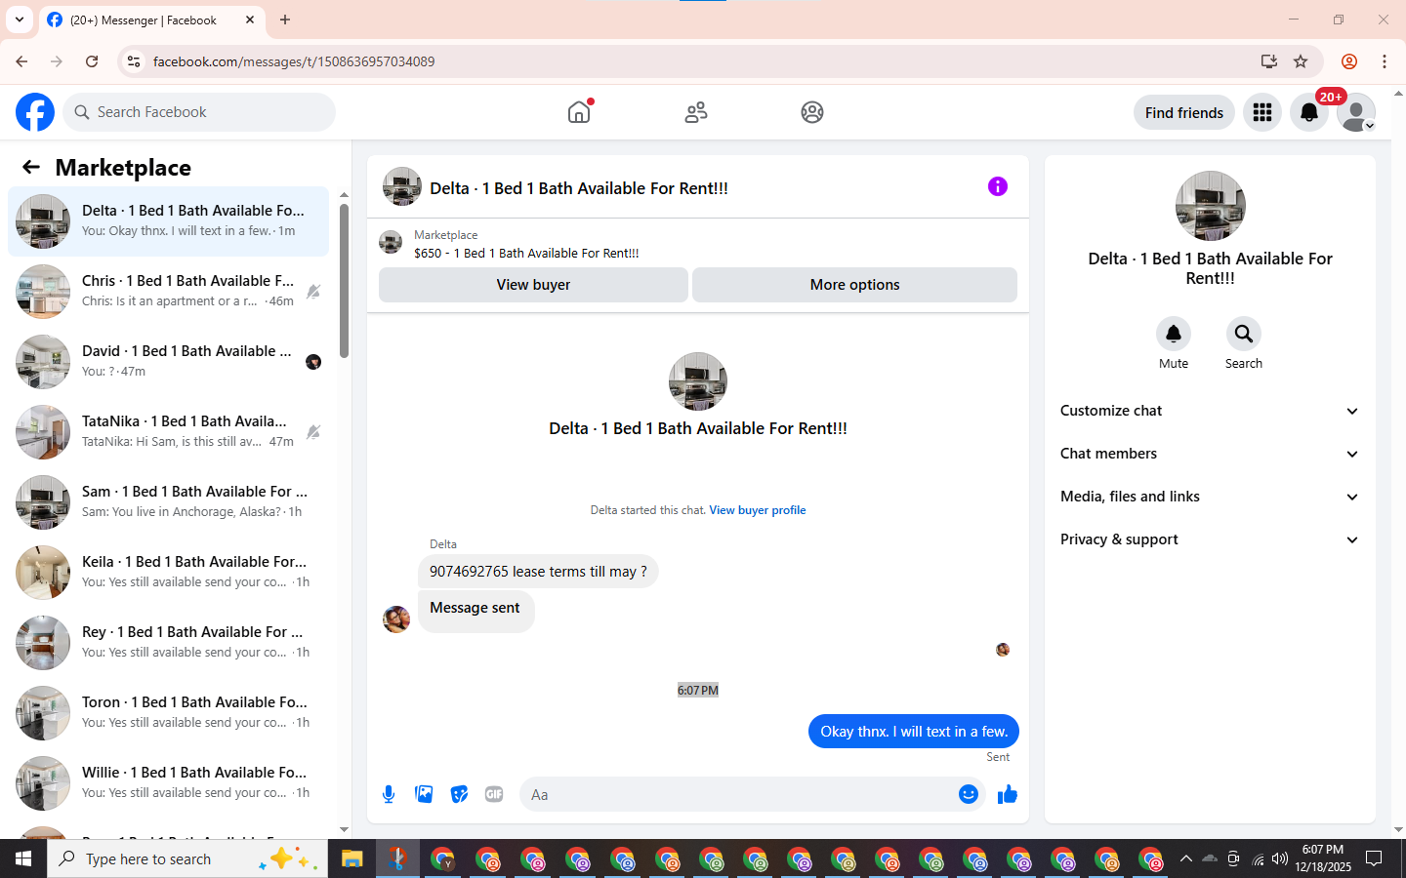Search in conversation magnifier icon

click(x=1244, y=334)
